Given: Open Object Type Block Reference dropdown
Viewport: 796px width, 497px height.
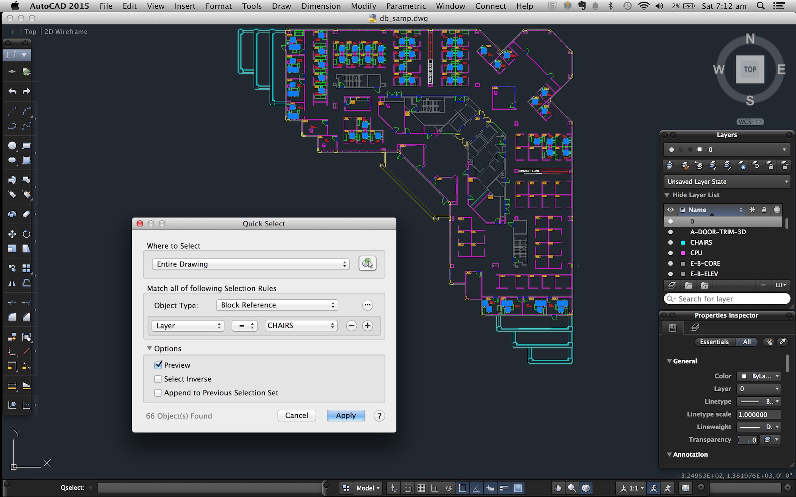Looking at the screenshot, I should (277, 305).
